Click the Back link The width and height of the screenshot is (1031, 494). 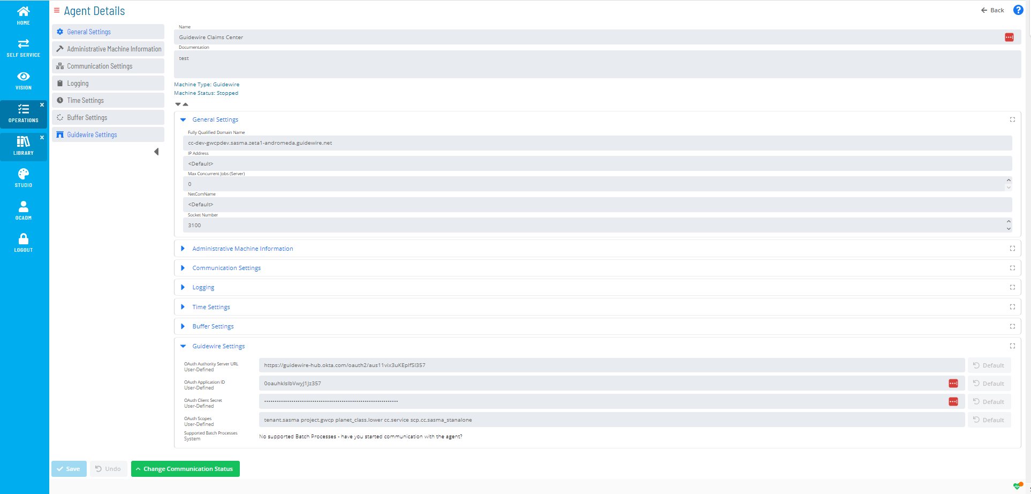[992, 10]
